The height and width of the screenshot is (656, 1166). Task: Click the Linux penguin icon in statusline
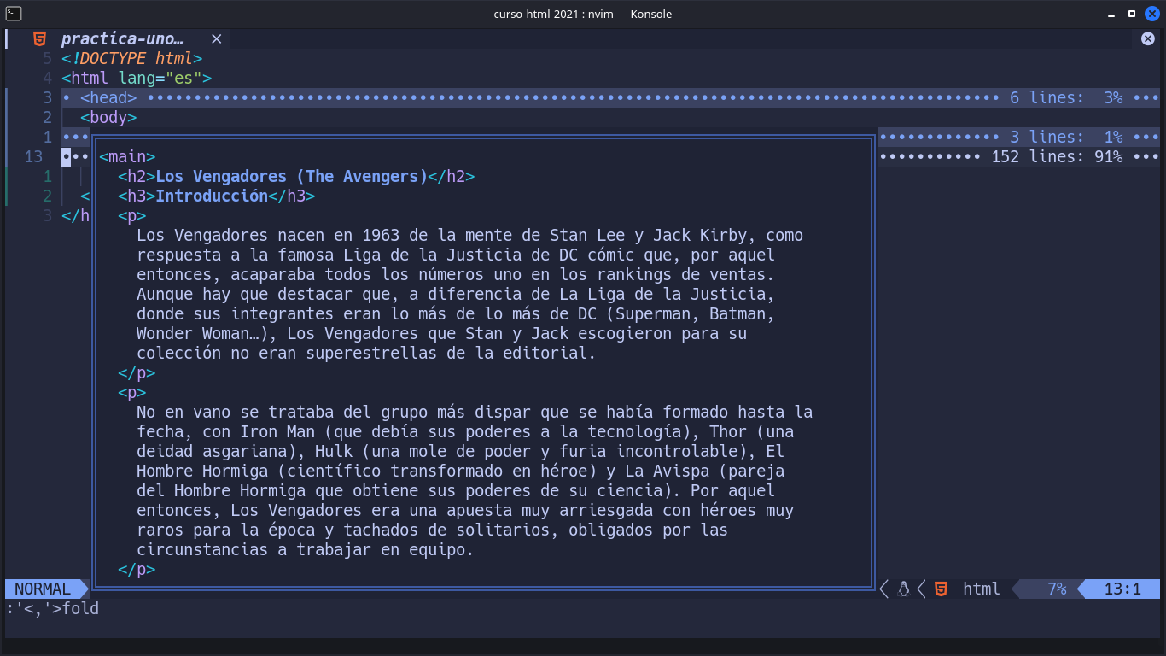(903, 589)
